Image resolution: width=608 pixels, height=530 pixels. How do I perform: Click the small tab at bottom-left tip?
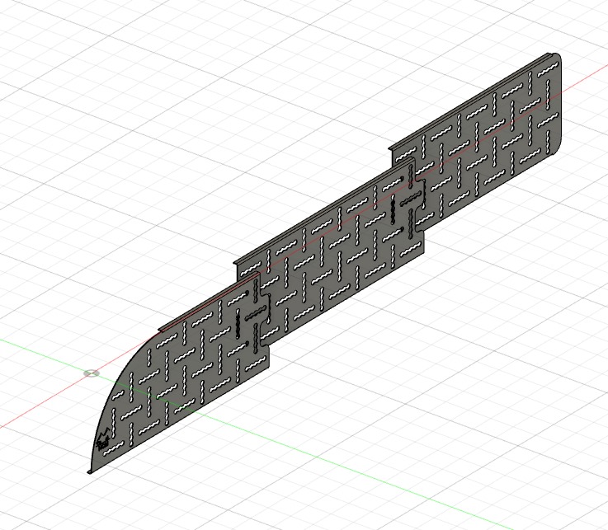tap(90, 471)
